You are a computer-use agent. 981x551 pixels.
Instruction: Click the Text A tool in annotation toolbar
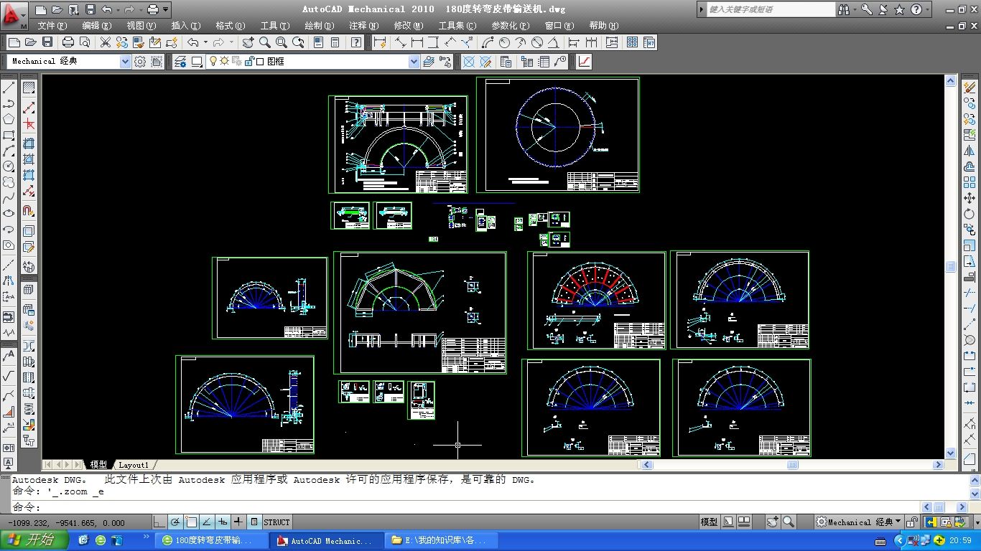pyautogui.click(x=9, y=354)
